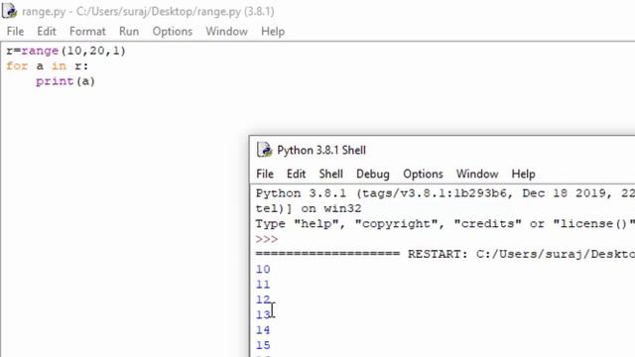Open Window menu in range.py editor
The image size is (635, 357).
pyautogui.click(x=226, y=32)
